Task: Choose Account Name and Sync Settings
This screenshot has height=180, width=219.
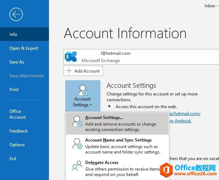Action: pos(117,146)
